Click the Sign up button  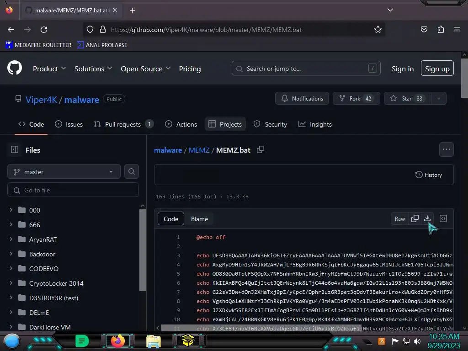click(x=437, y=69)
